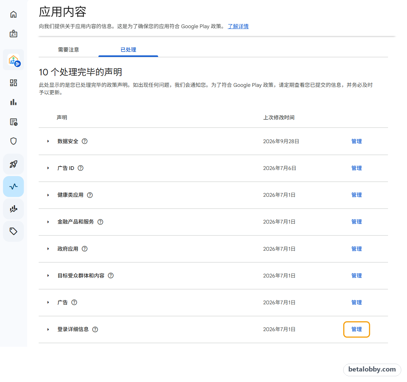The image size is (407, 382).
Task: Open the price tag monetize icon
Action: tap(14, 231)
